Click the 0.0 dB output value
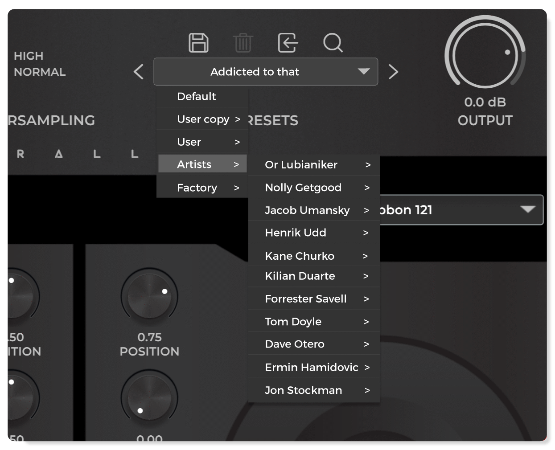 (485, 102)
